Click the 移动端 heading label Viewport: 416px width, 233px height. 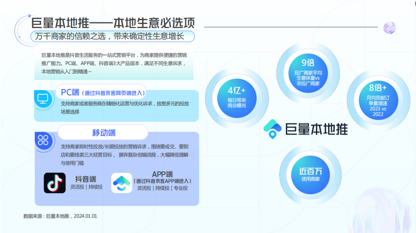pyautogui.click(x=104, y=132)
